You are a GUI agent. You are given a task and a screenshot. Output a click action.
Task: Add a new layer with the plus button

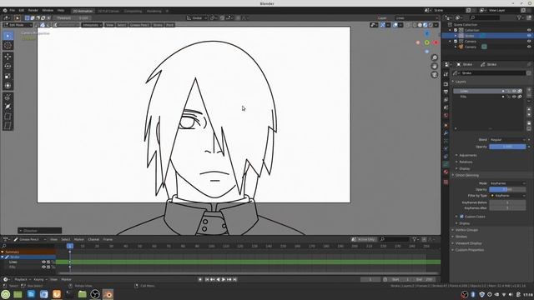(529, 90)
